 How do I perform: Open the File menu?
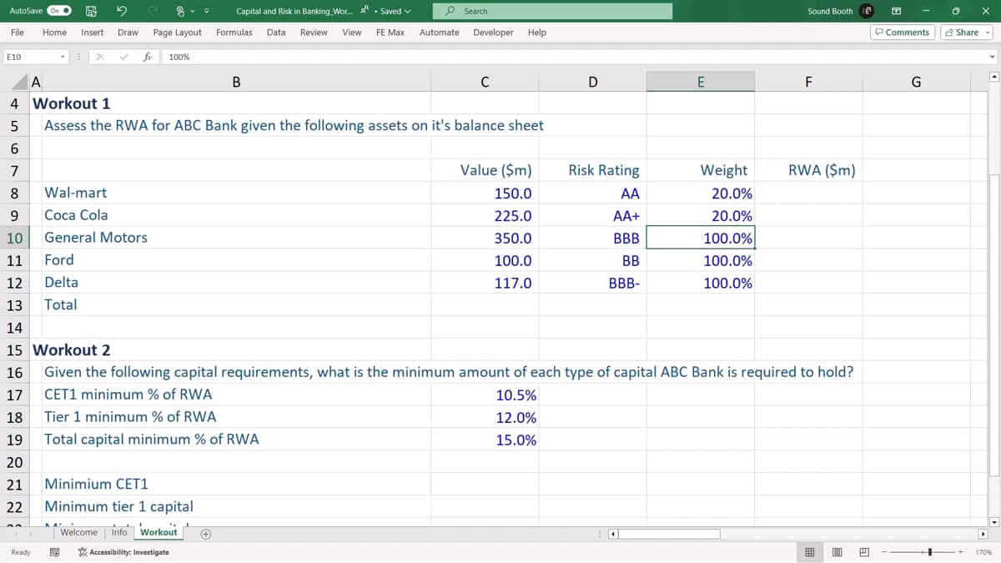pyautogui.click(x=17, y=33)
